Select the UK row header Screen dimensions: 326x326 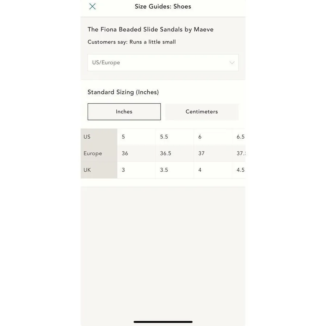99,170
